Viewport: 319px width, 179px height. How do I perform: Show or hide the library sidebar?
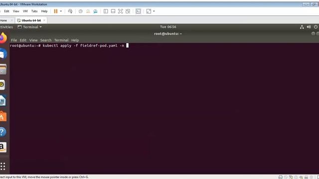pyautogui.click(x=106, y=11)
